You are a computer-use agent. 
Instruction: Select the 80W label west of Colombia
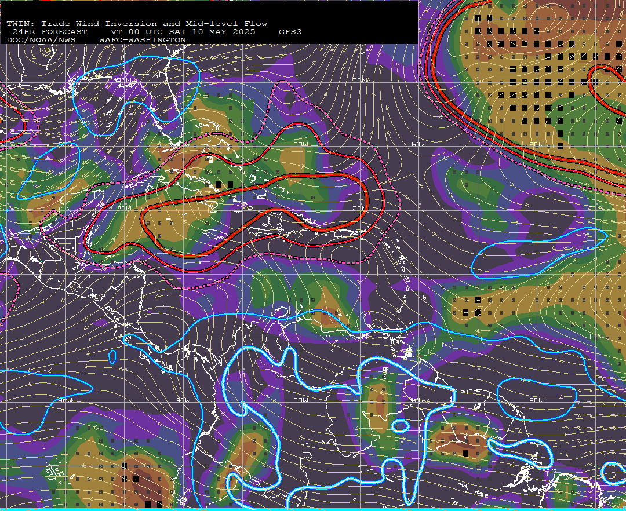[183, 400]
